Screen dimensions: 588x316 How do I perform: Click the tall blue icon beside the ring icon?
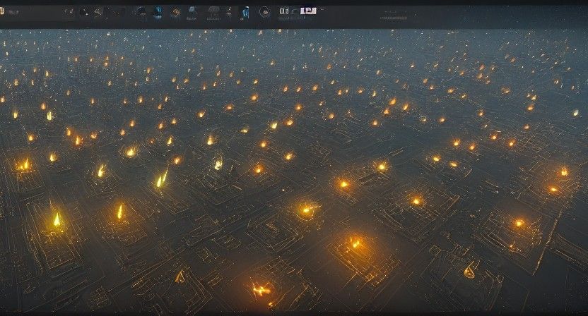coord(245,11)
